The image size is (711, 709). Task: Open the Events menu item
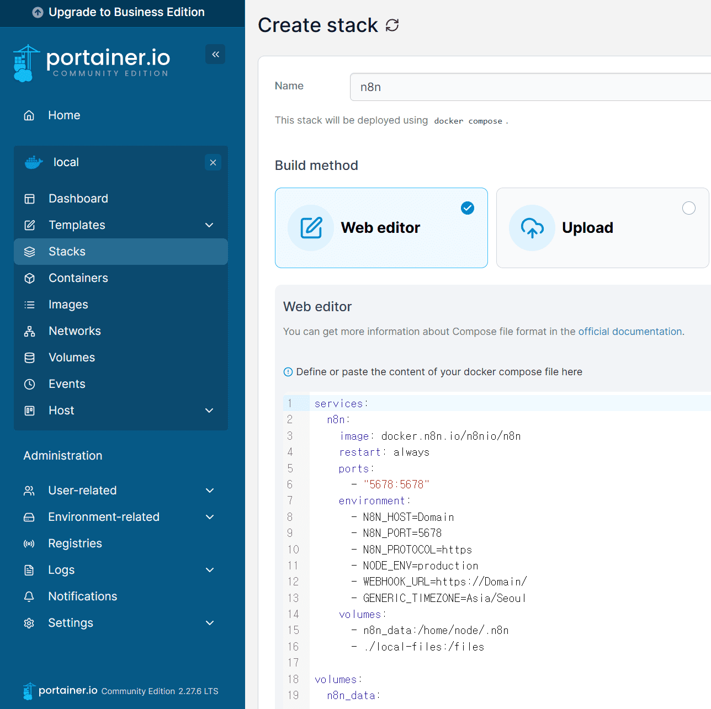point(120,384)
